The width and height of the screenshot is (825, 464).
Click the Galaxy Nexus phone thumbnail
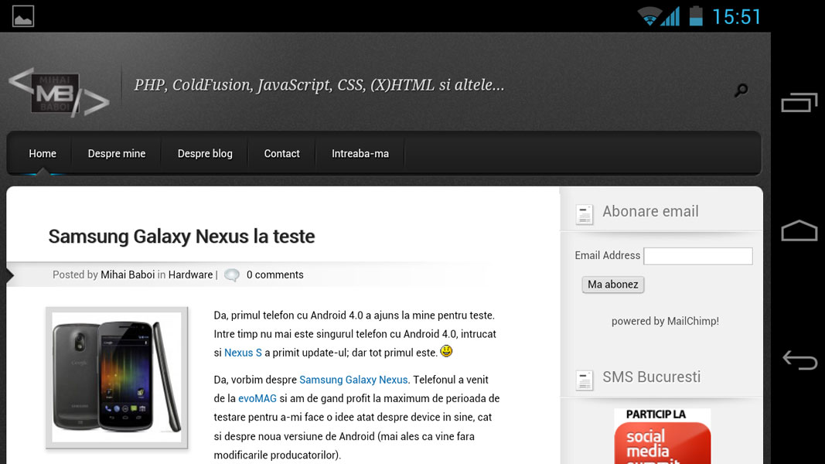117,377
